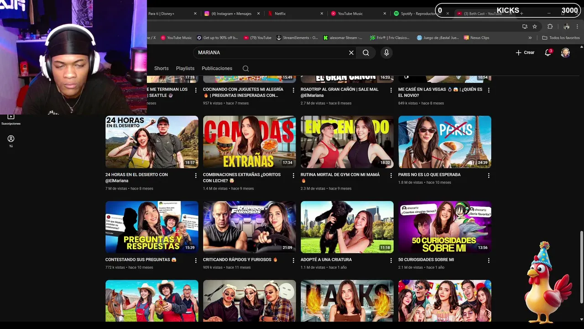Click the install app icon in the address bar
The image size is (584, 329).
coord(525,27)
